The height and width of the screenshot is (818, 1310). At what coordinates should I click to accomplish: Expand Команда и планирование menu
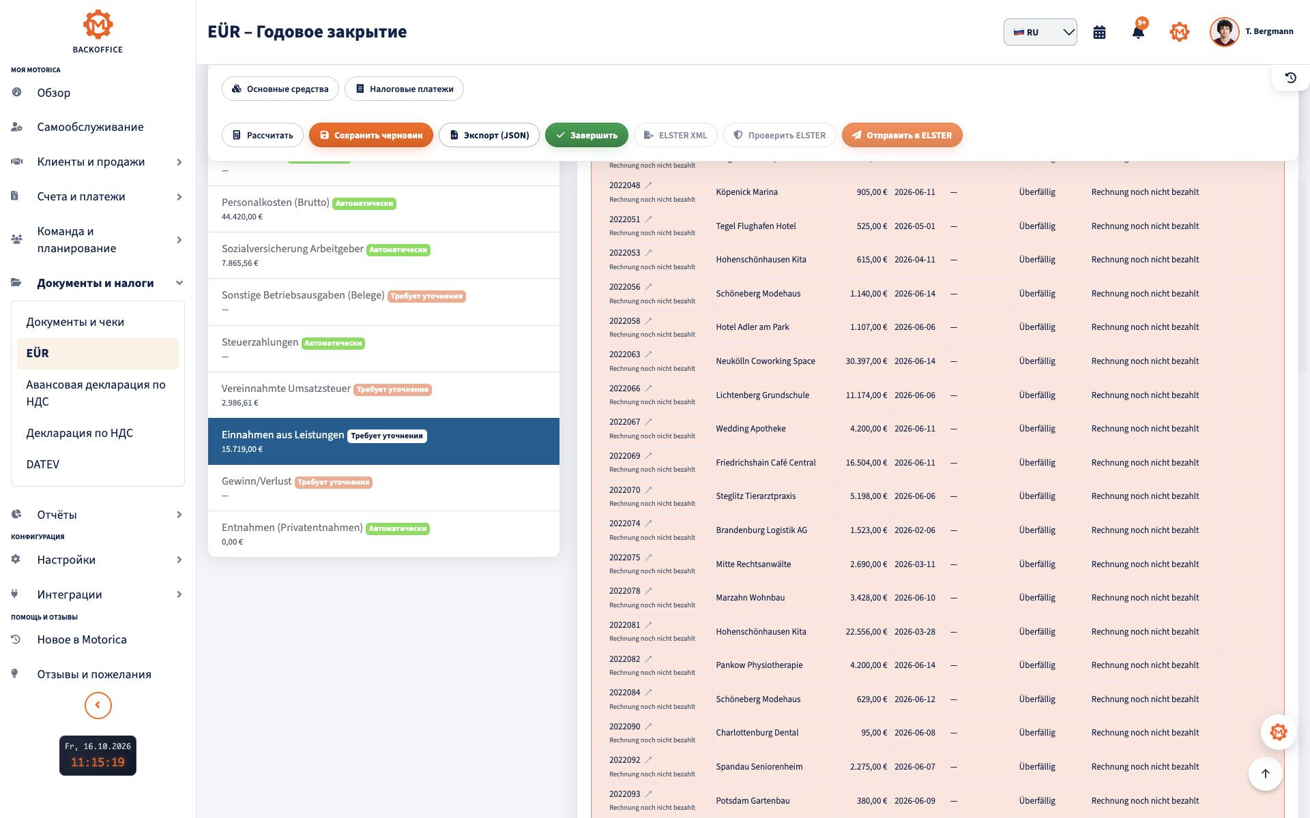[98, 240]
